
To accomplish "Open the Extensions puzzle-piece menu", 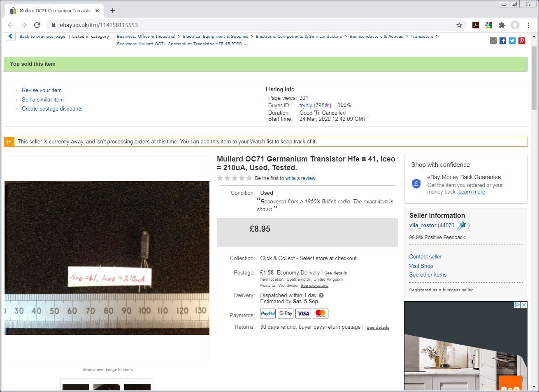I will click(x=502, y=25).
